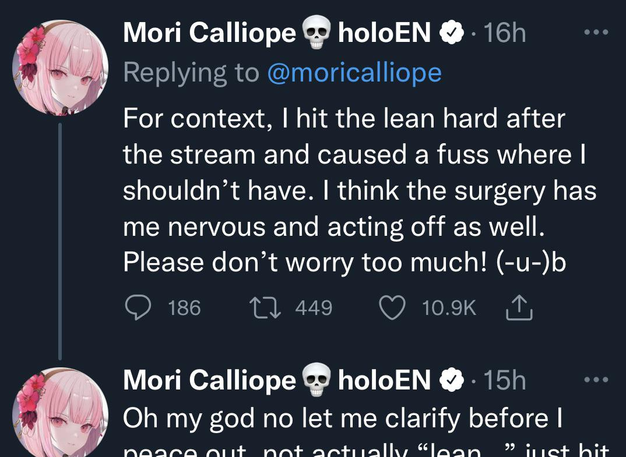Open the 16h timestamp
This screenshot has width=626, height=457.
505,33
